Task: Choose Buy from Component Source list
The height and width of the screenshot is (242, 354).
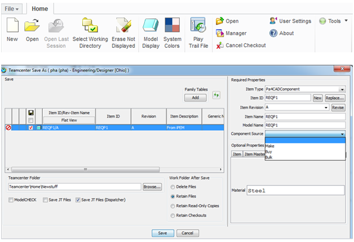Action: (x=305, y=151)
